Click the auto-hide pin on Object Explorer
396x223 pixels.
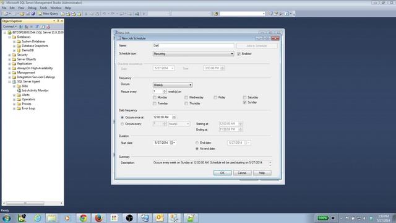(58, 21)
